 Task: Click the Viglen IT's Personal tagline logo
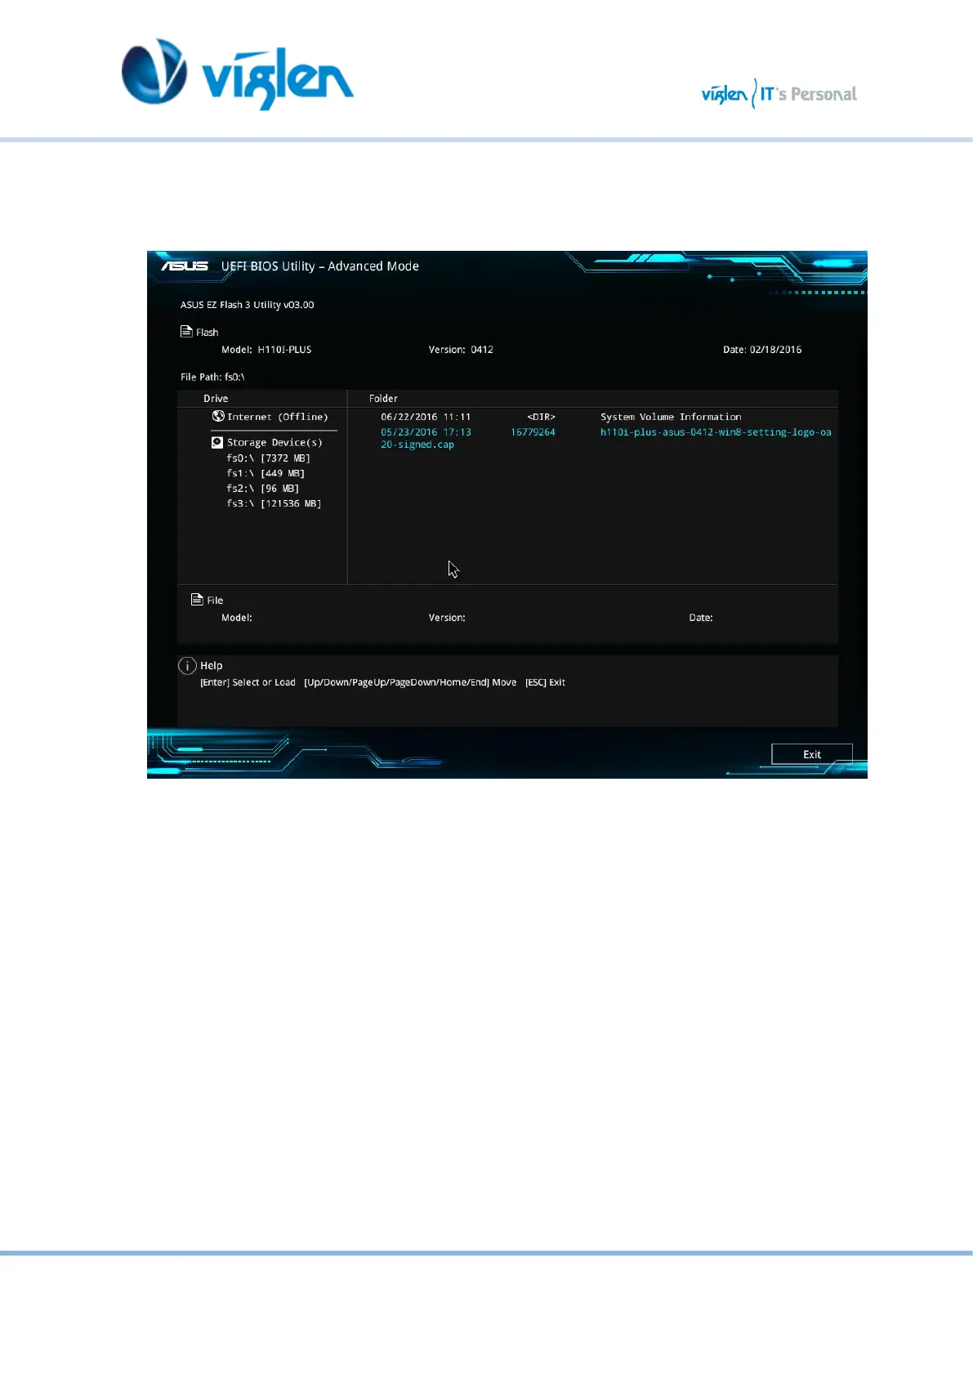pos(779,94)
